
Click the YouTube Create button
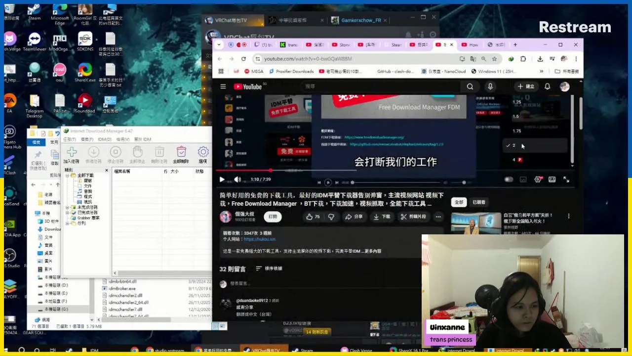[526, 87]
